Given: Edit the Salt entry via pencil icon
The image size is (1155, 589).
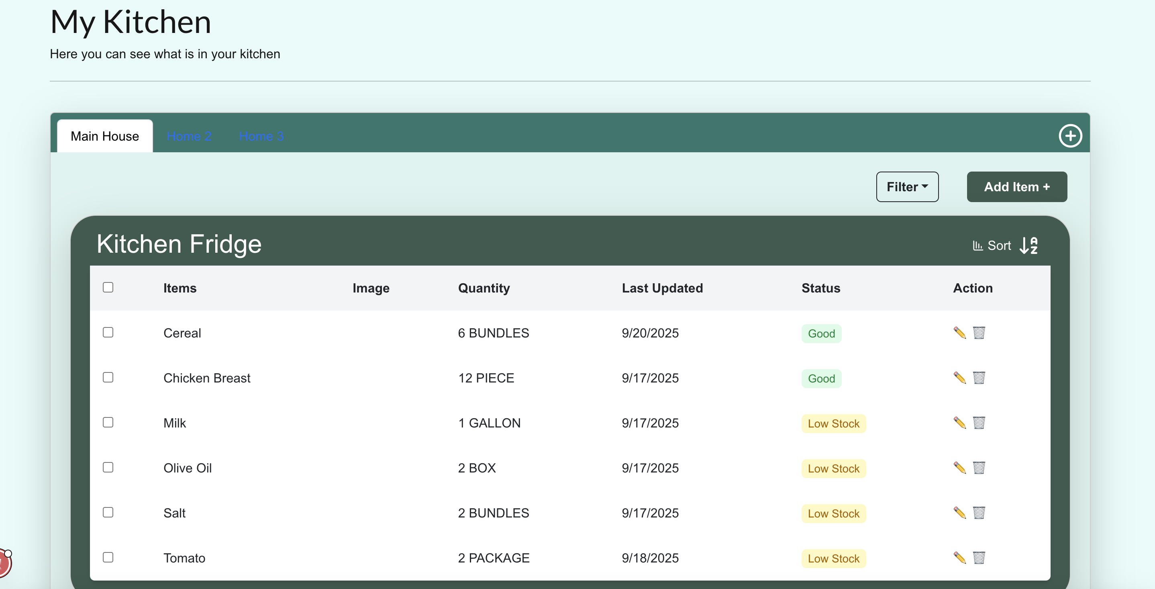Looking at the screenshot, I should tap(959, 512).
